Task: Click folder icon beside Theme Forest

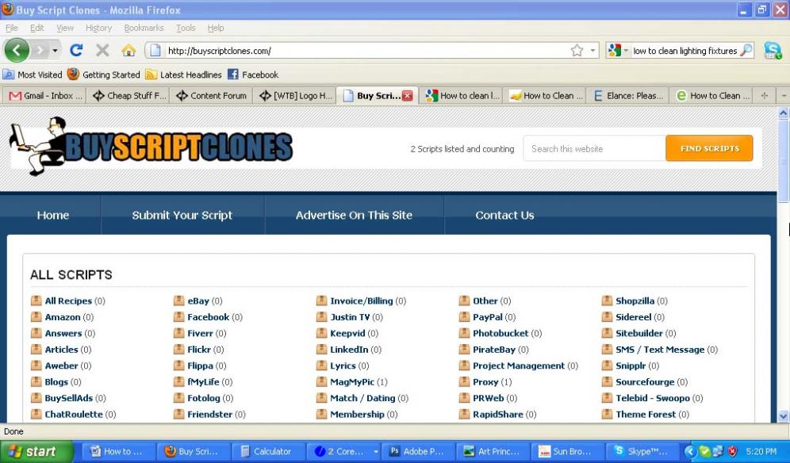Action: (x=607, y=414)
